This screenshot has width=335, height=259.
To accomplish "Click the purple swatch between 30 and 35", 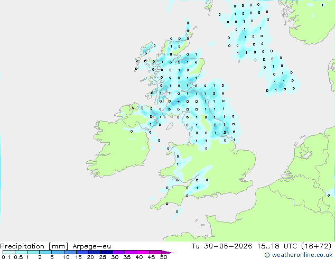I will (x=119, y=252).
